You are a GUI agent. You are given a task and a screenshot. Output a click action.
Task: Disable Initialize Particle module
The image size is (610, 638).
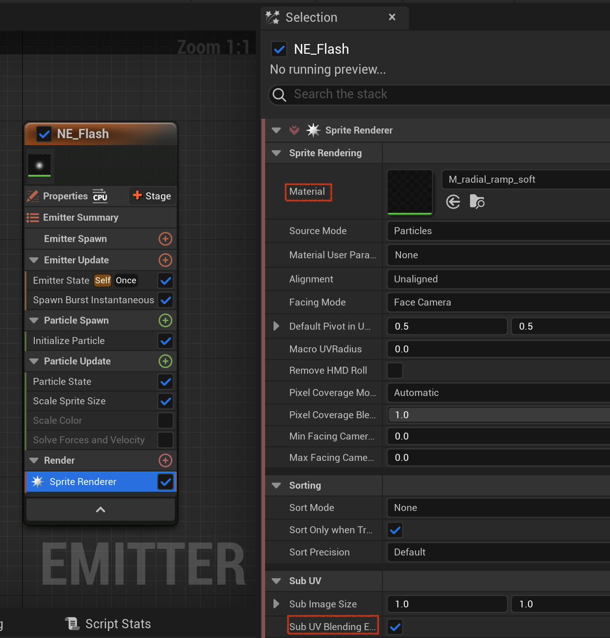click(165, 341)
